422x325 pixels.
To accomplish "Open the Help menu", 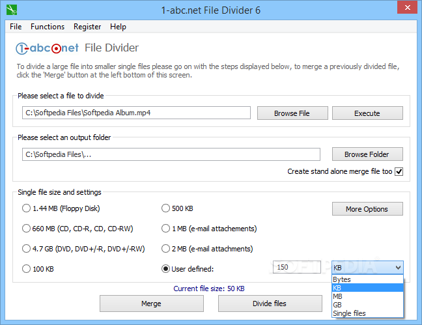I will pyautogui.click(x=118, y=27).
